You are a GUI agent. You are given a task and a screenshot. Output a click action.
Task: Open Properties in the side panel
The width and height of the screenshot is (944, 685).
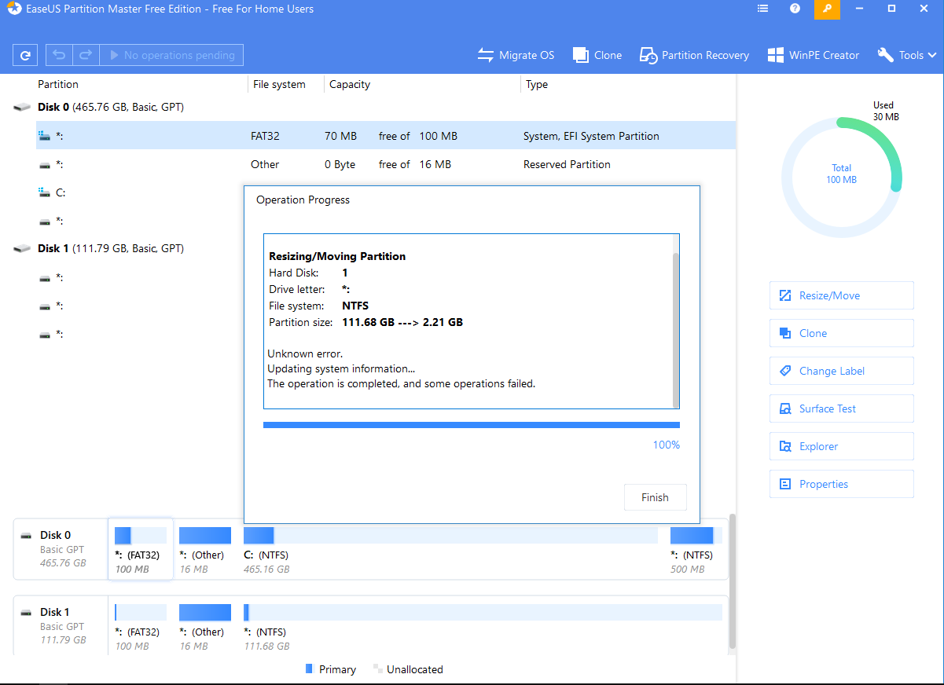click(x=841, y=484)
